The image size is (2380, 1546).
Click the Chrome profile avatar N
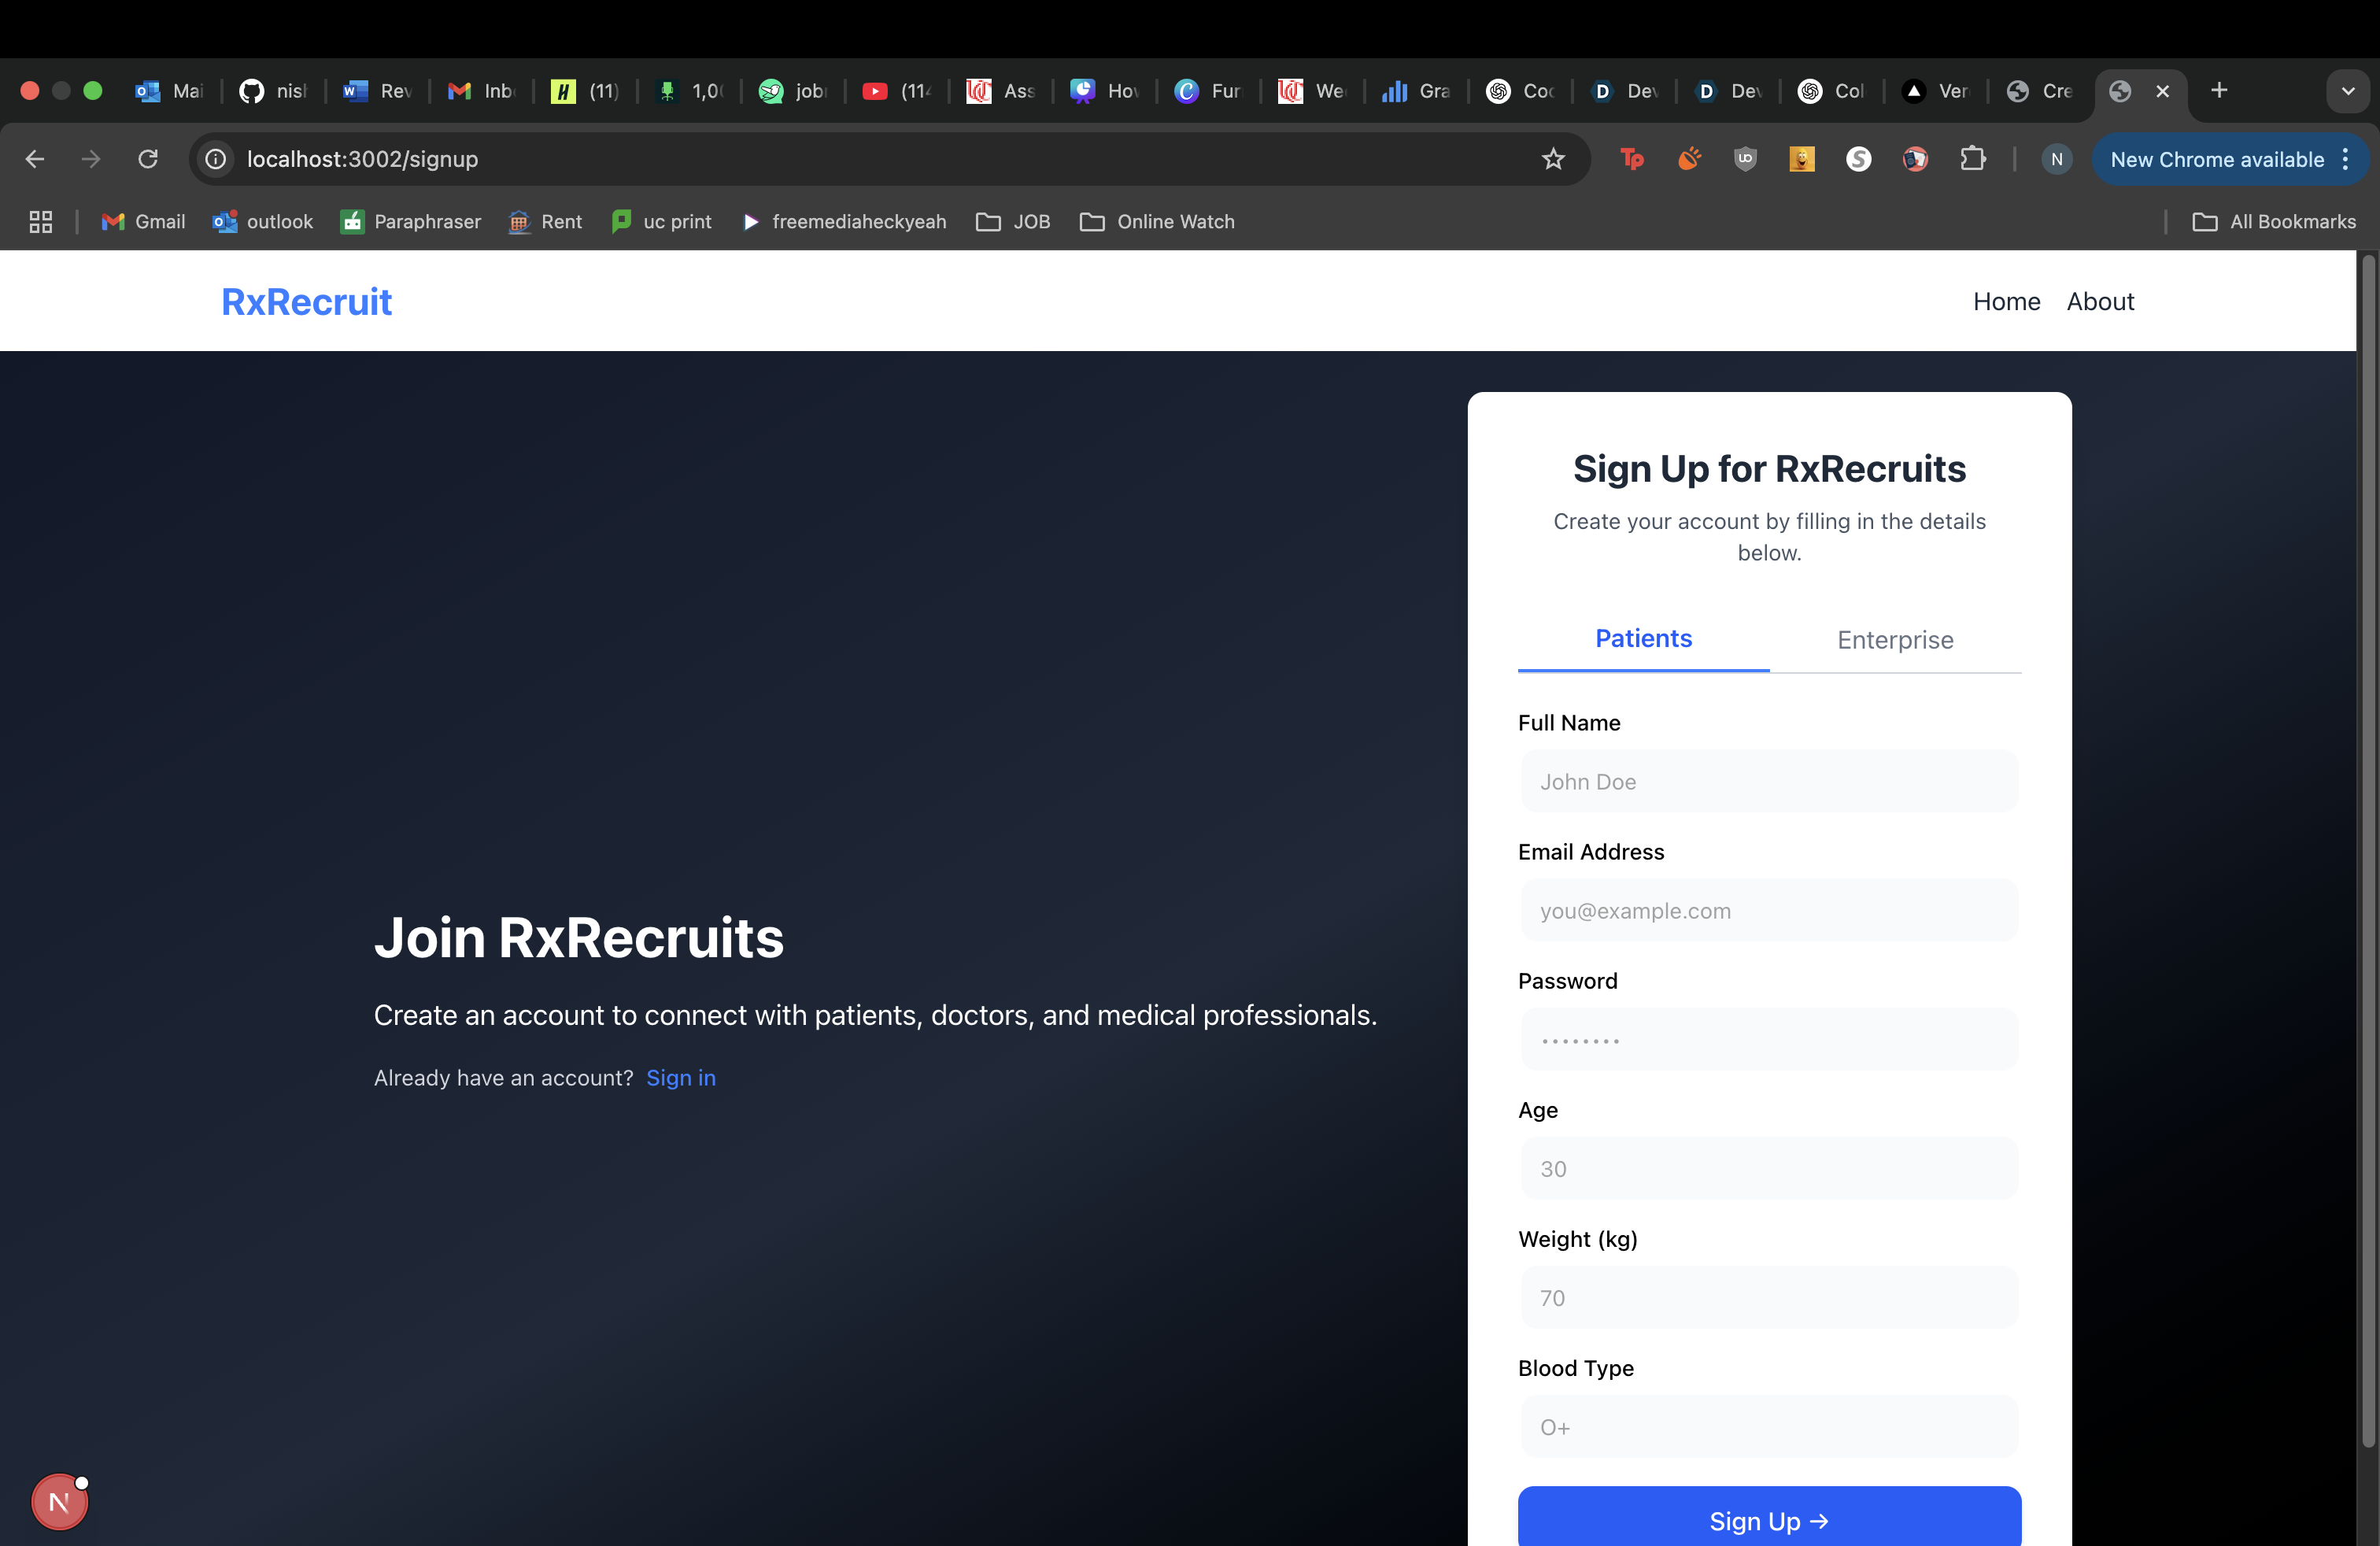(x=2056, y=159)
